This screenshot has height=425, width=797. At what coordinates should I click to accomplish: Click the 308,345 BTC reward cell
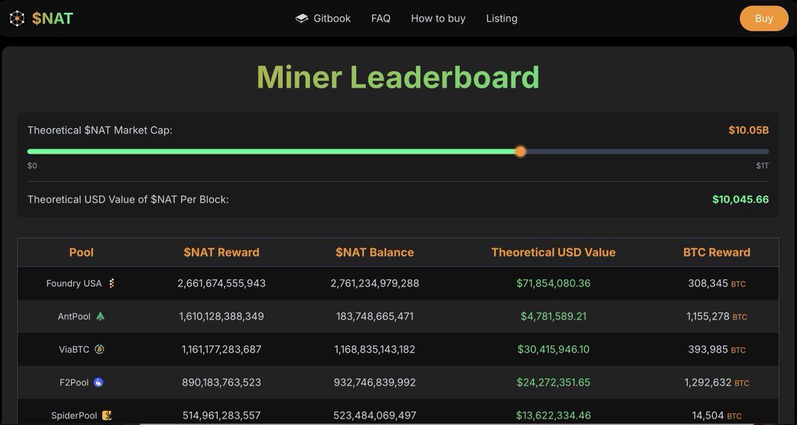717,284
